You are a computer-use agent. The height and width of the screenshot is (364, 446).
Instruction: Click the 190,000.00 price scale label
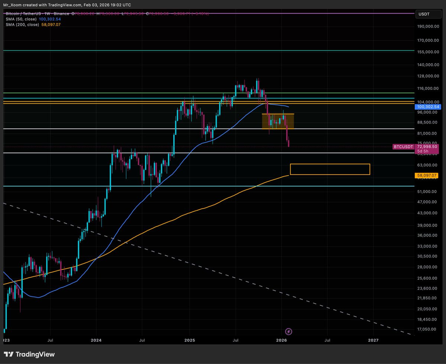(x=428, y=26)
